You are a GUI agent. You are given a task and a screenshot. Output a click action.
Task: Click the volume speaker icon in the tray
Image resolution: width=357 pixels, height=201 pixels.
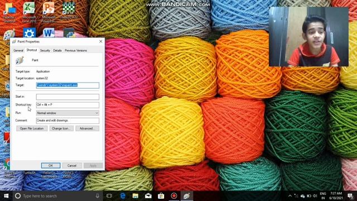point(315,196)
